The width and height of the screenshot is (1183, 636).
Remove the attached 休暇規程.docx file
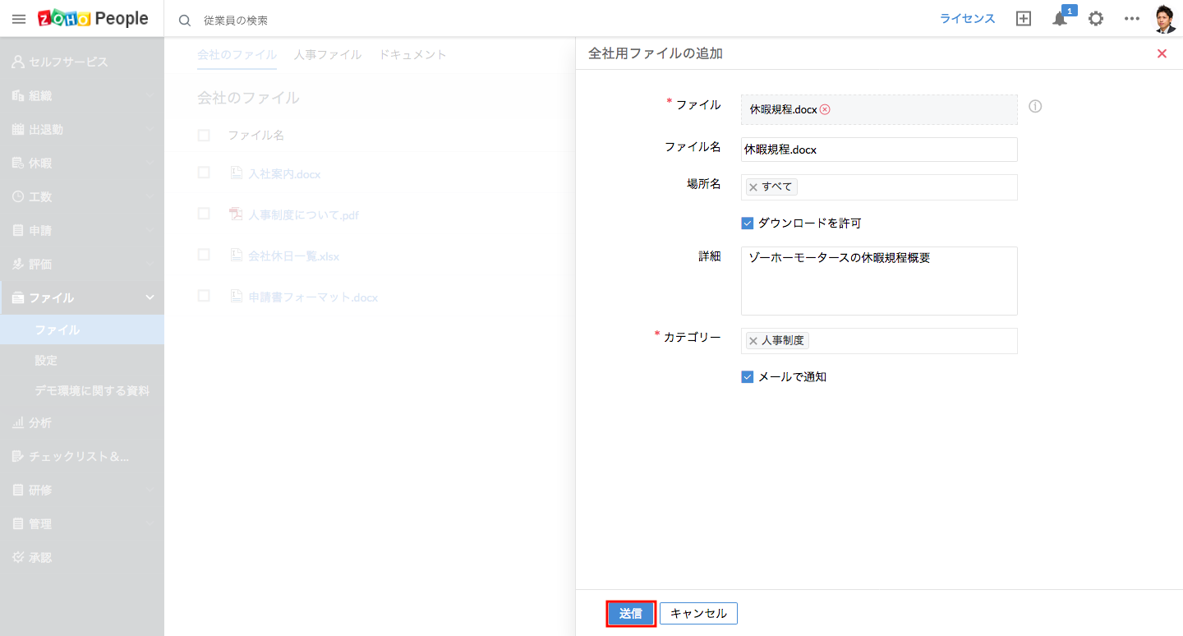[x=825, y=109]
